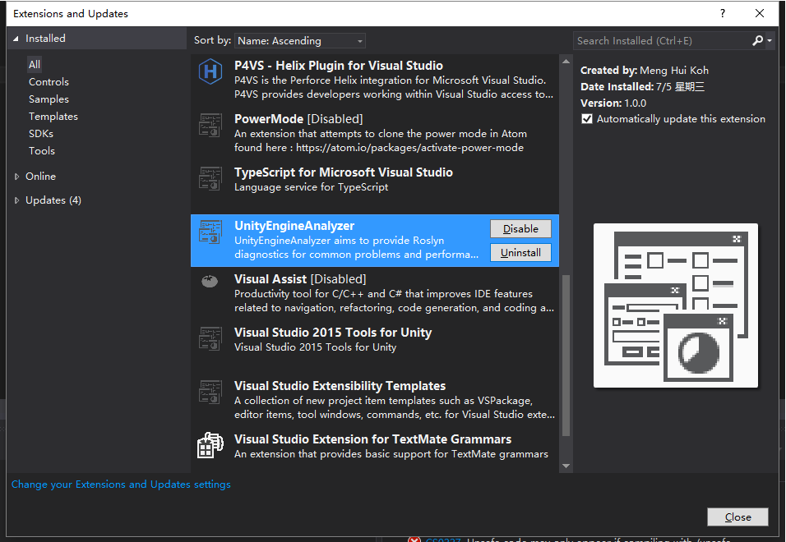Open the search options dropdown arrow
786x542 pixels.
click(770, 40)
